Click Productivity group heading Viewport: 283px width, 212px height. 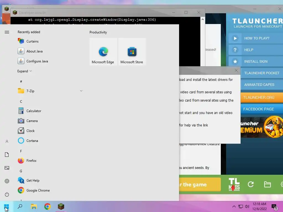click(x=98, y=32)
